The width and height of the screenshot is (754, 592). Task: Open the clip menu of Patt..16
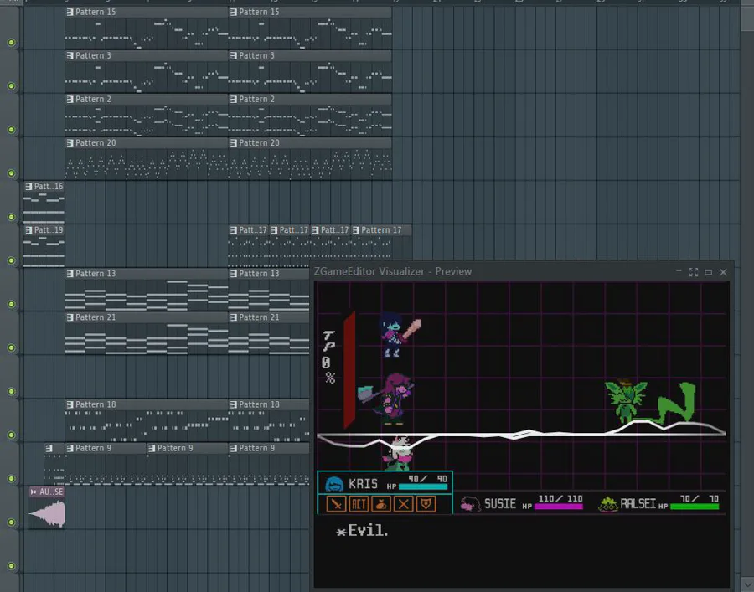[28, 187]
